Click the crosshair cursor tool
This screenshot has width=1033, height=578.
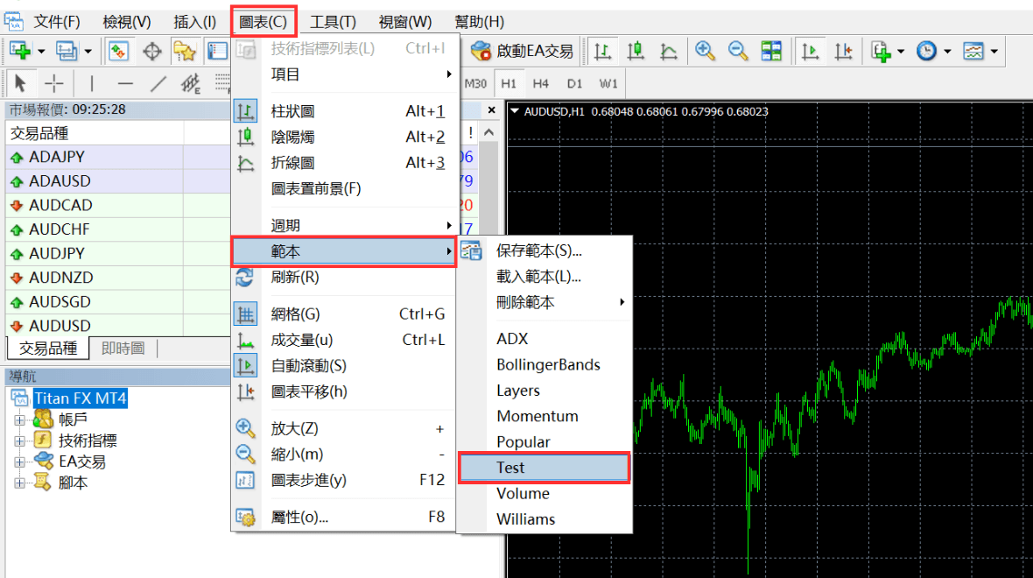[54, 83]
